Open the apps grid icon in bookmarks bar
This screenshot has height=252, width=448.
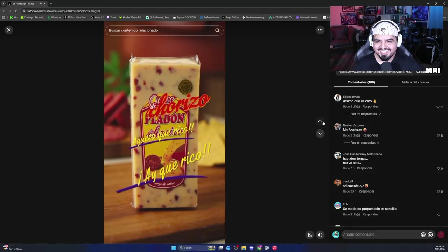[x=3, y=17]
